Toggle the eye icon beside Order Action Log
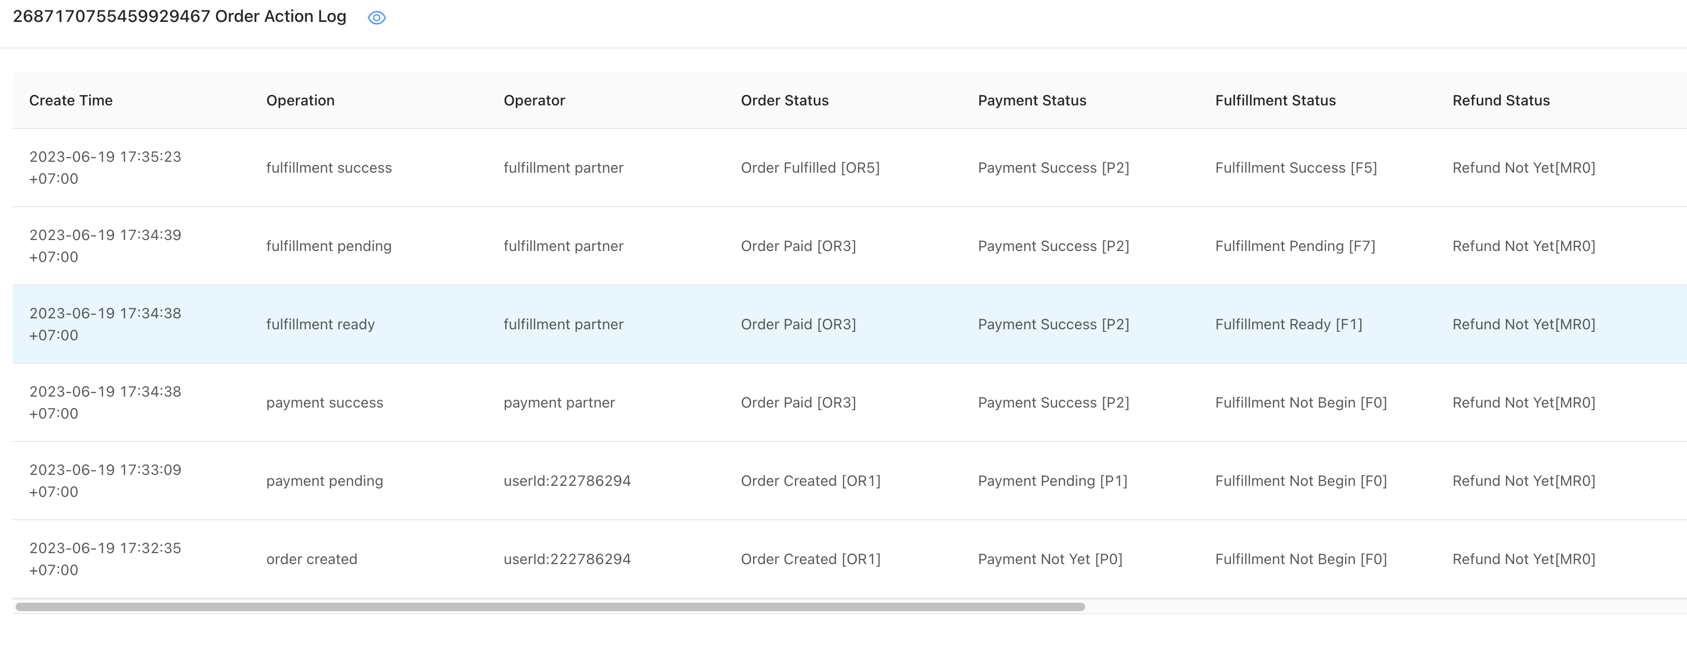 376,18
